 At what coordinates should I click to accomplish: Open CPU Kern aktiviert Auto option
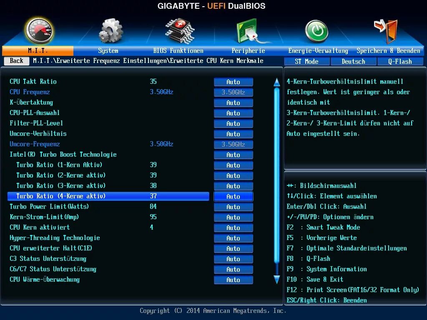tap(234, 227)
